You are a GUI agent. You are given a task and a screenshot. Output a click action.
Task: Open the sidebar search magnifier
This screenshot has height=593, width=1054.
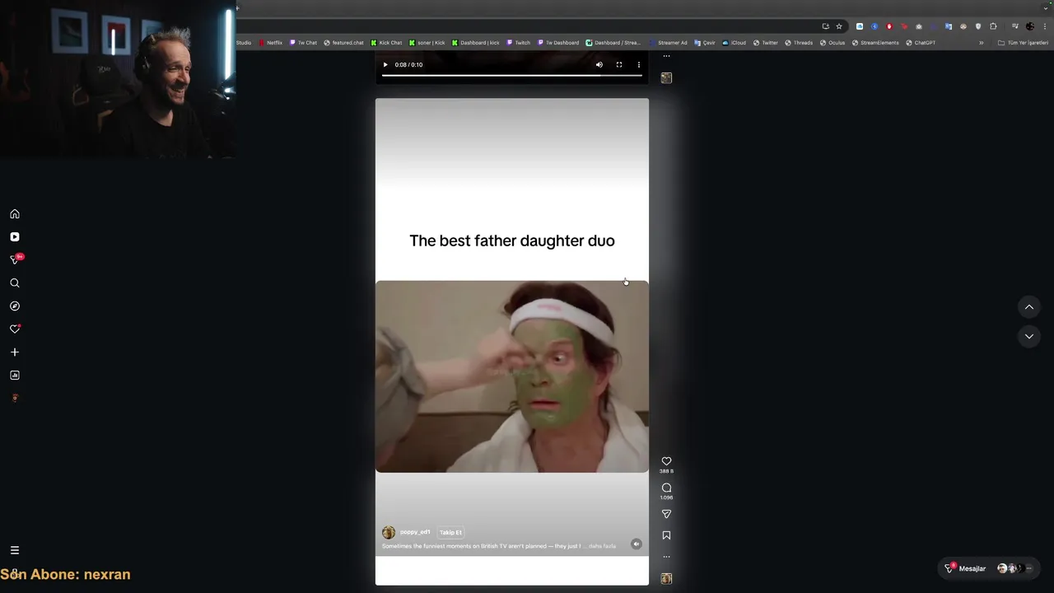(15, 283)
